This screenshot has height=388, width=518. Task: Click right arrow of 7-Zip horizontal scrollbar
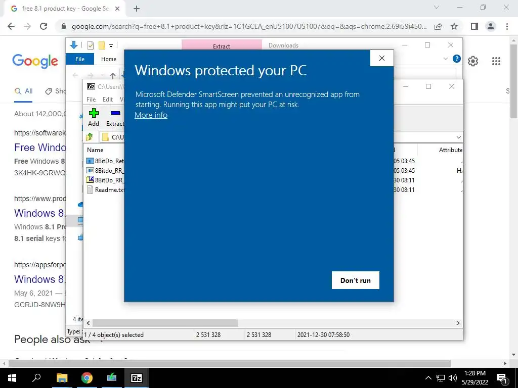click(x=458, y=323)
